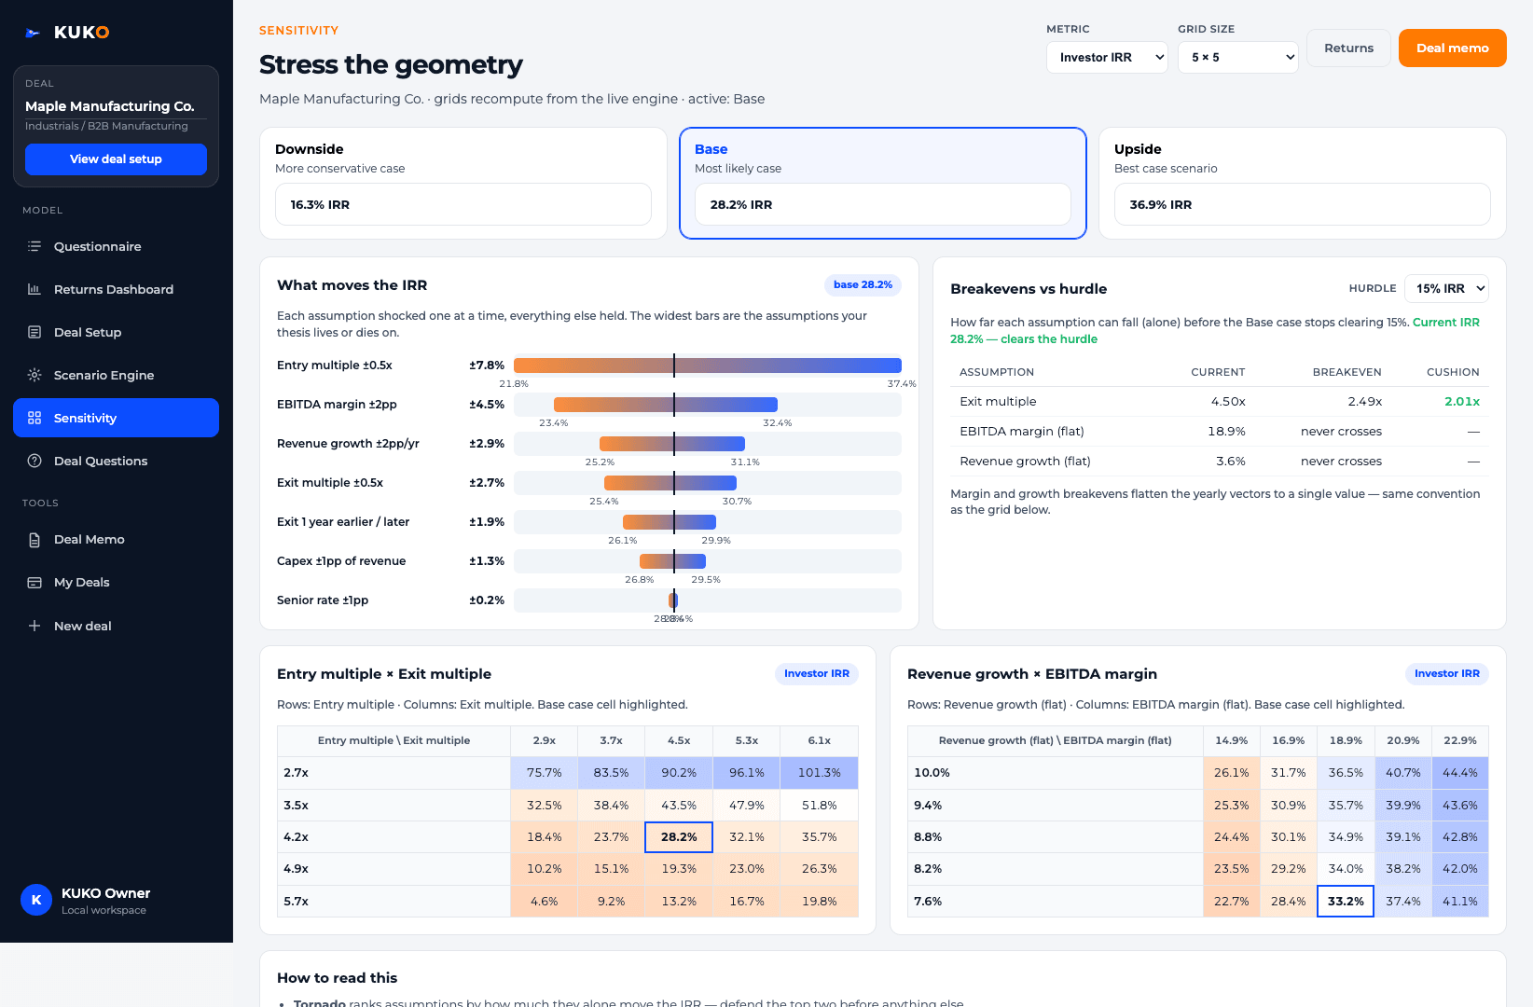This screenshot has width=1533, height=1007.
Task: Click the New deal plus icon
Action: (35, 626)
